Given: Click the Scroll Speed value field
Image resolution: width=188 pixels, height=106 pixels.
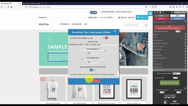Looking at the screenshot, I should point(93,53).
